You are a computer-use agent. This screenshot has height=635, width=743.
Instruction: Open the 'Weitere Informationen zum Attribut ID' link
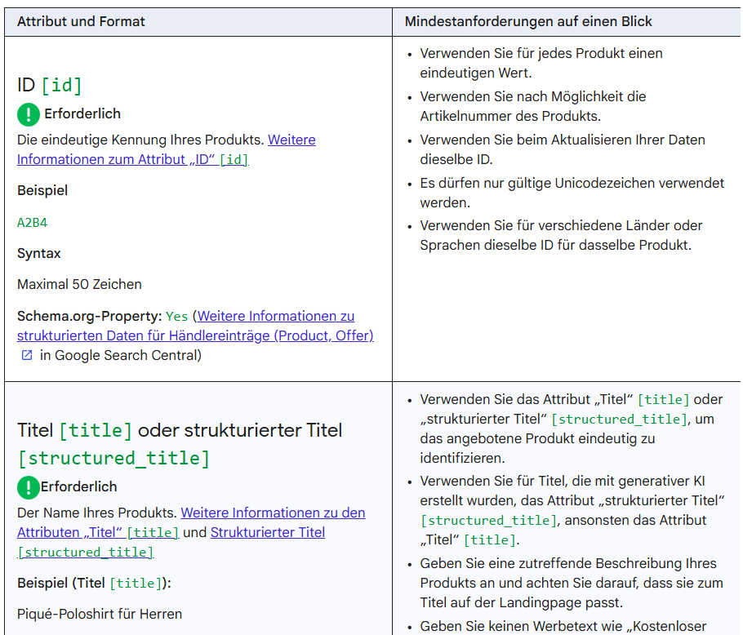pos(167,149)
